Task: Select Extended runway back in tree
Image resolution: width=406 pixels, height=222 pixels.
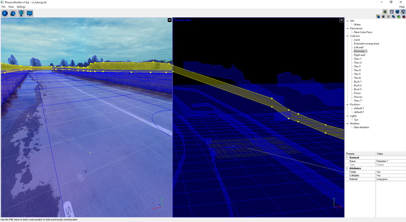Action: coord(366,44)
